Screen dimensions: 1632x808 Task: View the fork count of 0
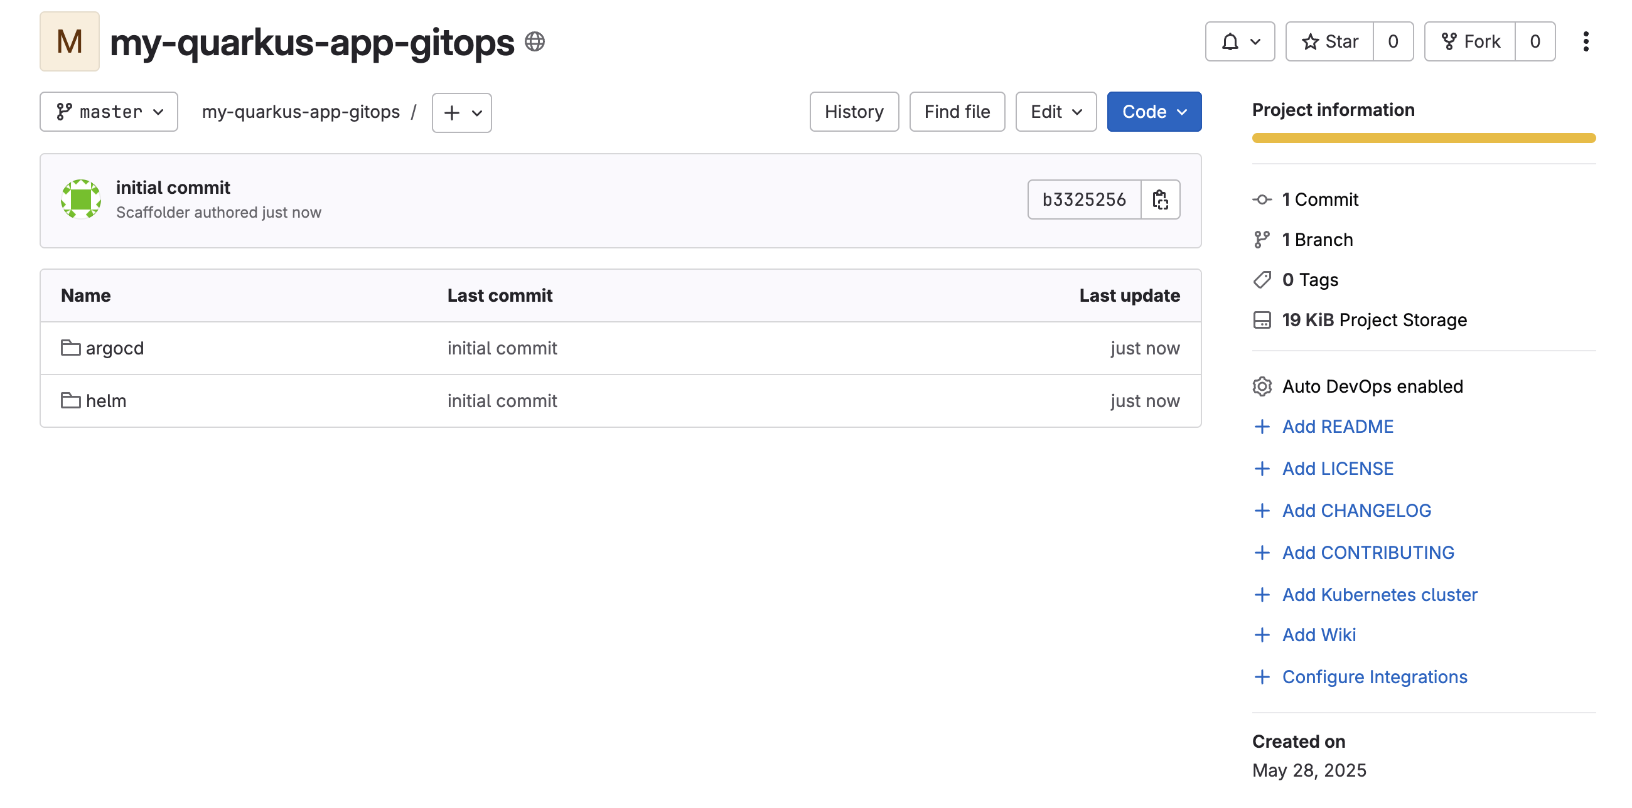coord(1535,42)
